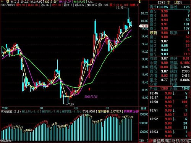Click the white price pointer showing 9.88
The width and height of the screenshot is (191, 143).
(x=144, y=26)
